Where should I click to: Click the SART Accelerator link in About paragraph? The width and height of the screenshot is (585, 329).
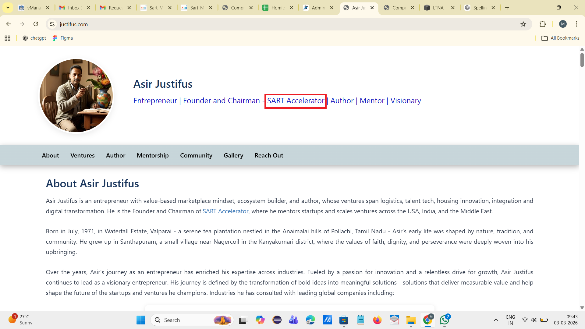coord(225,211)
